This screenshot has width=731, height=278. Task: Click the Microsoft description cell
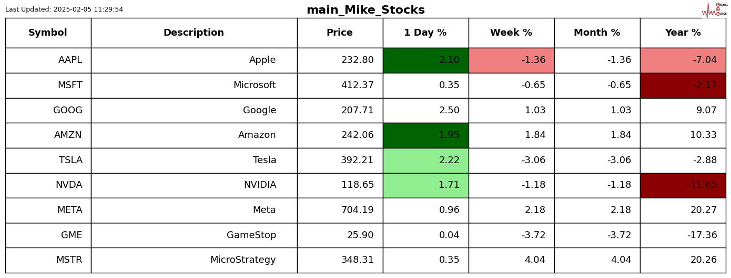[194, 85]
